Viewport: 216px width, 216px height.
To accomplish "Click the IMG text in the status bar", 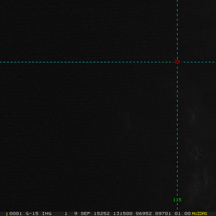I will 46,213.
